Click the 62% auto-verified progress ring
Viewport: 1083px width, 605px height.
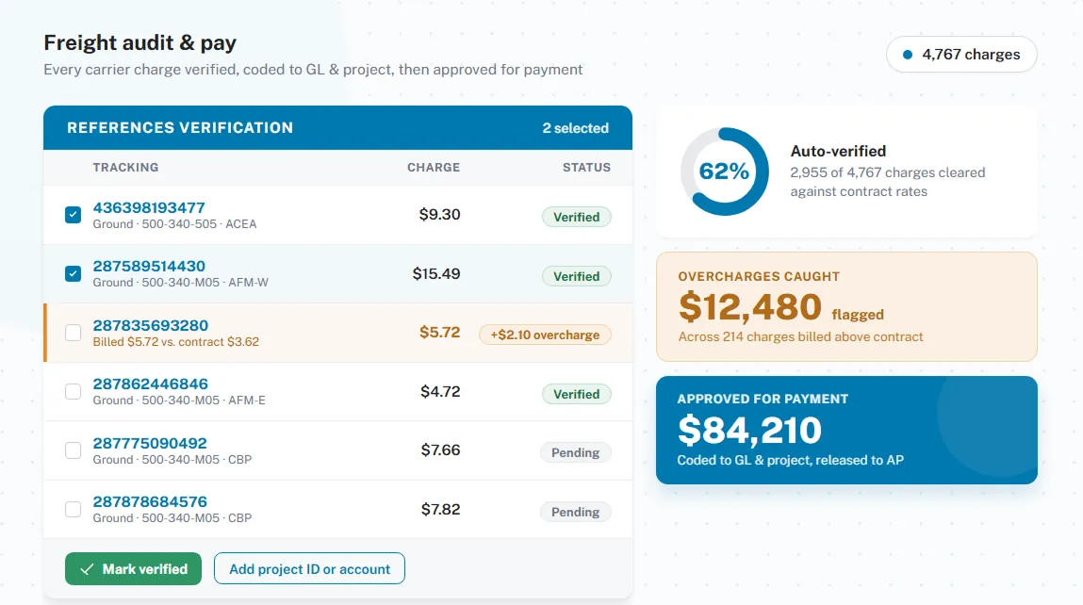tap(724, 172)
